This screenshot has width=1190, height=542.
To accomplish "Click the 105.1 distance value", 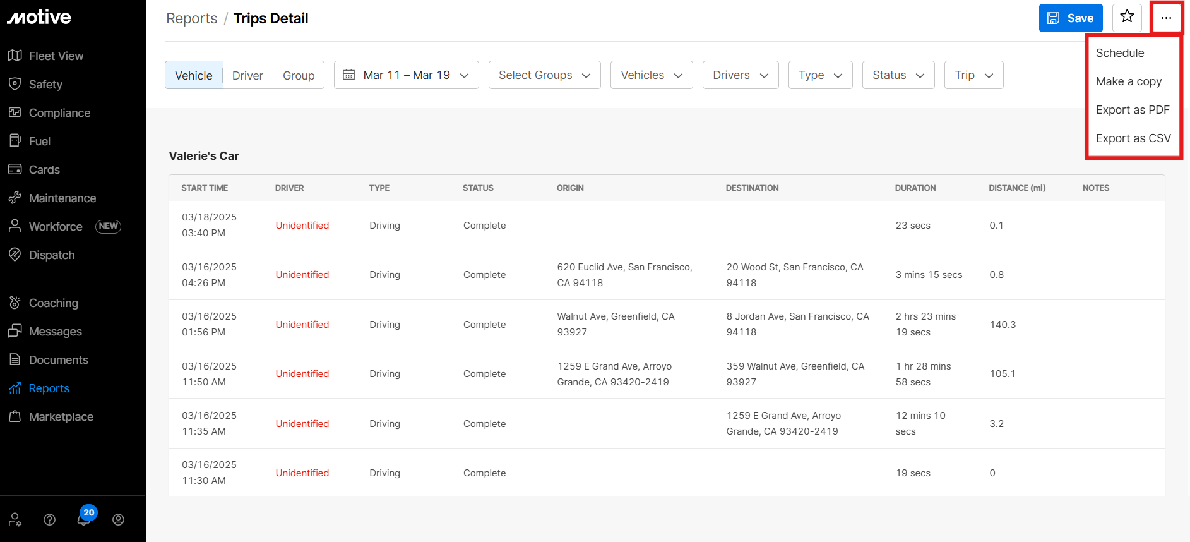I will [1003, 373].
